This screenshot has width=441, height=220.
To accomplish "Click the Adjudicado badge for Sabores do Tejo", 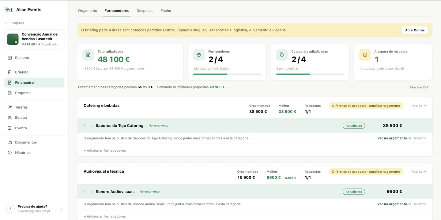I will tap(354, 126).
